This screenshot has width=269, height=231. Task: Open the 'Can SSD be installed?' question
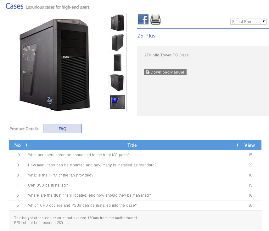[x=48, y=185]
